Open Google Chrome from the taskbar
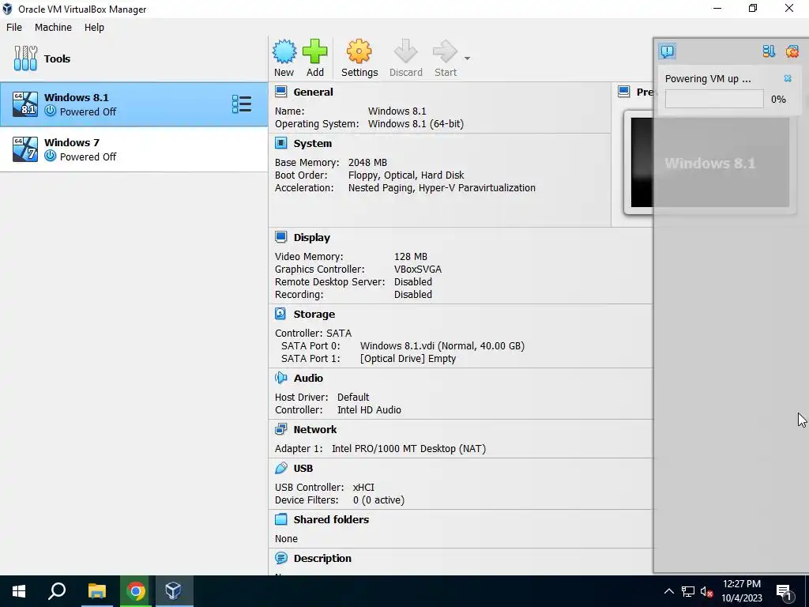Image resolution: width=809 pixels, height=607 pixels. coord(135,591)
